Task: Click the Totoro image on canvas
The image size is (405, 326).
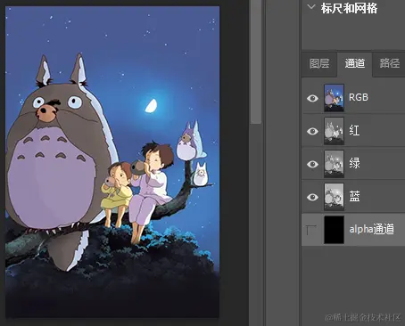Action: coord(112,162)
